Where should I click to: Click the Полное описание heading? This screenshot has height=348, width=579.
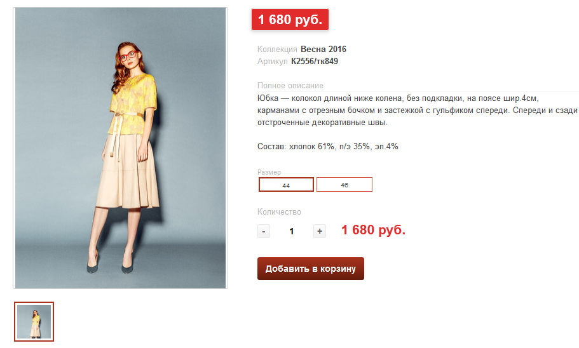(290, 86)
